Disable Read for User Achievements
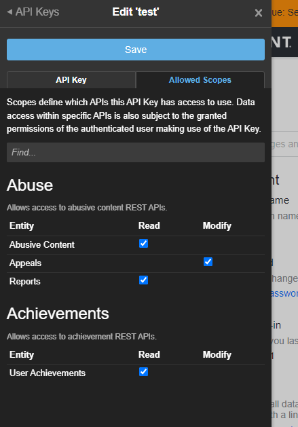 tap(143, 372)
